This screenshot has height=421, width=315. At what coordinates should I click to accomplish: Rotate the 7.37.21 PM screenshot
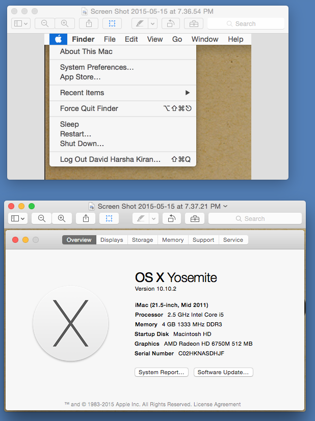click(171, 218)
